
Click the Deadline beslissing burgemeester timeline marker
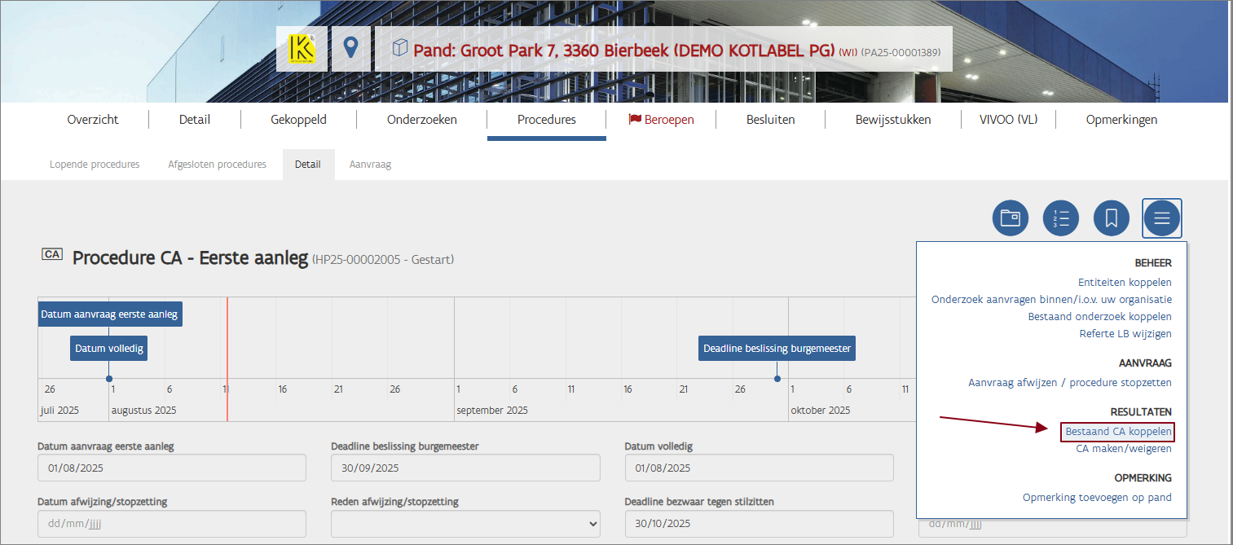pos(777,349)
